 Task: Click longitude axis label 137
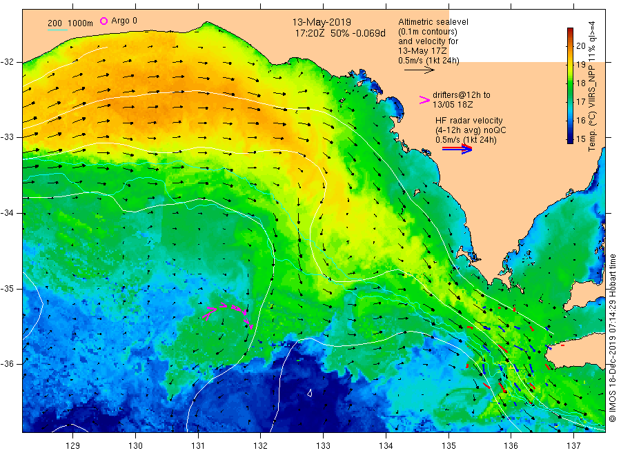(573, 446)
